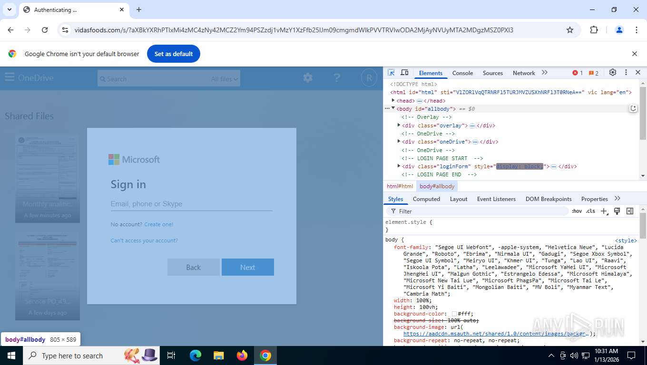Viewport: 647px width, 365px height.
Task: Expand the head element node
Action: [393, 100]
